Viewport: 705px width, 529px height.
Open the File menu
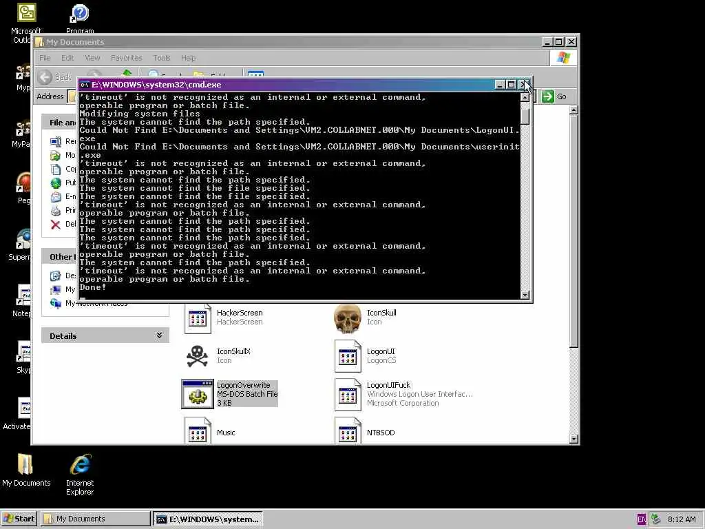tap(45, 58)
